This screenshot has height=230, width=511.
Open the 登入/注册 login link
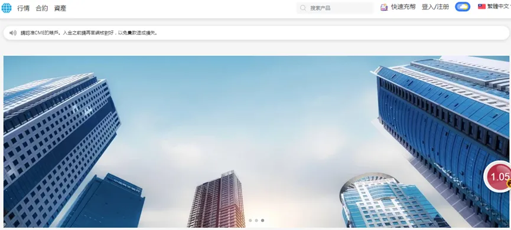tap(435, 7)
